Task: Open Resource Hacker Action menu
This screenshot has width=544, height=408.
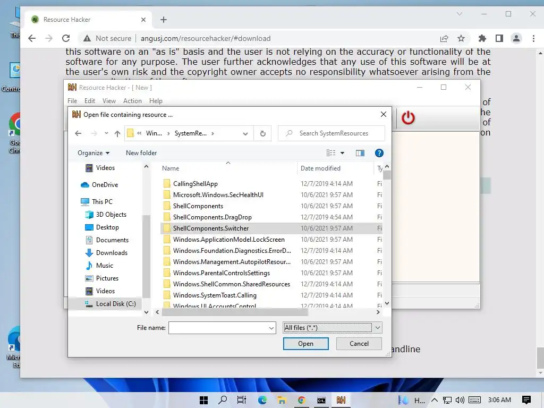Action: coord(132,100)
